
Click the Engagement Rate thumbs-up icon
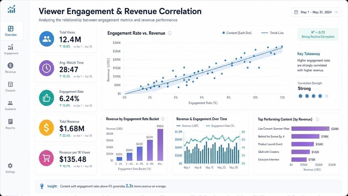(47, 98)
